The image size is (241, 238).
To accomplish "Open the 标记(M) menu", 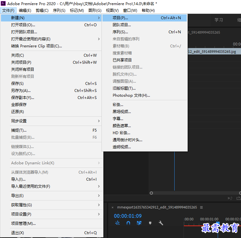I will (77, 11).
